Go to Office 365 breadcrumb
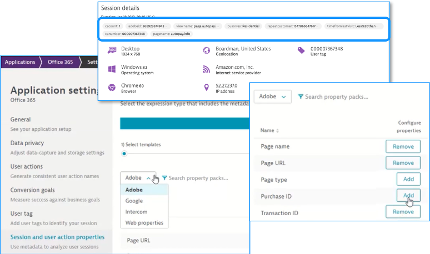Image resolution: width=430 pixels, height=254 pixels. 61,62
